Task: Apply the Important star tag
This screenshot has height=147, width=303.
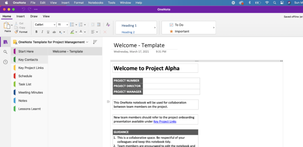Action: (x=180, y=31)
